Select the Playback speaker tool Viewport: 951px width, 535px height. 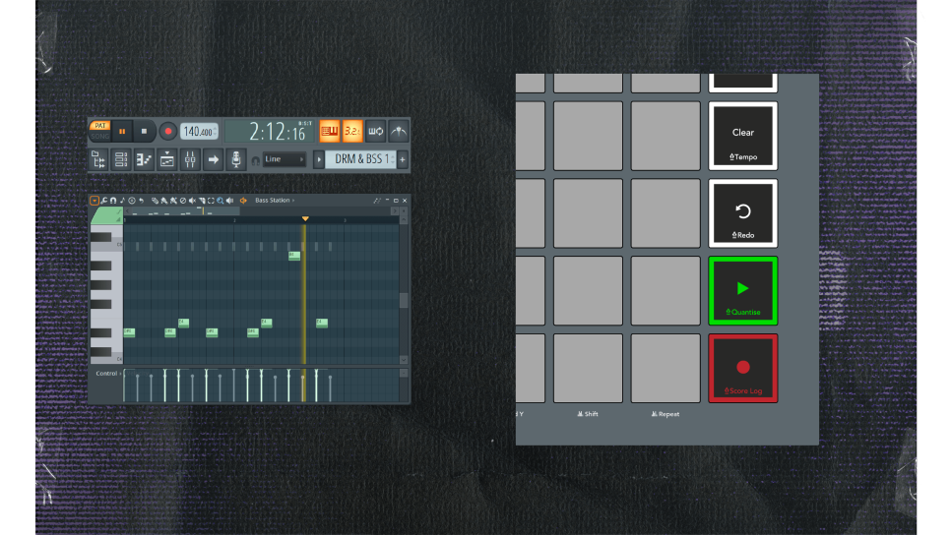coord(229,201)
